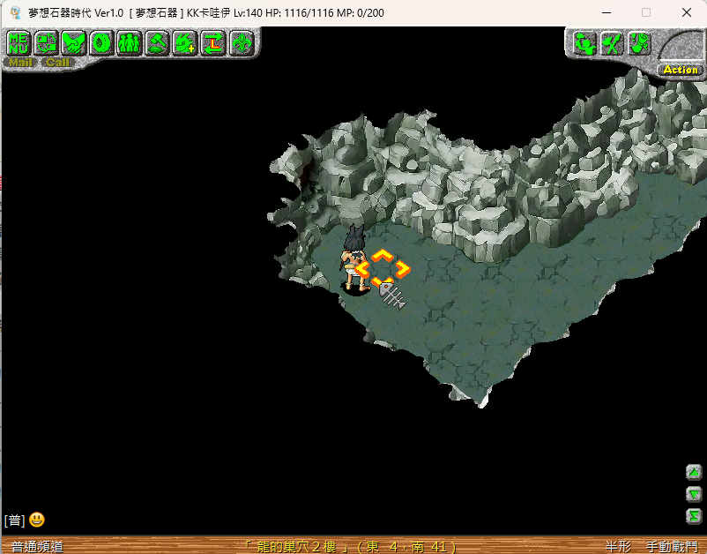Image resolution: width=707 pixels, height=554 pixels.
Task: Toggle the 手動戰鬥 manual battle mode
Action: (x=671, y=546)
